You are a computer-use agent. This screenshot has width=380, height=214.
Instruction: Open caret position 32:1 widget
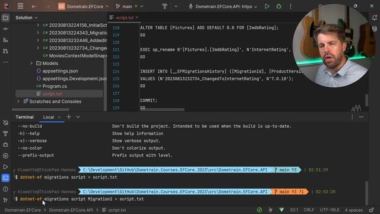[x=294, y=210]
